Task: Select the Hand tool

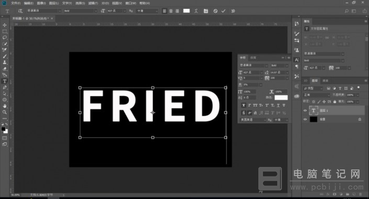Action: point(4,106)
